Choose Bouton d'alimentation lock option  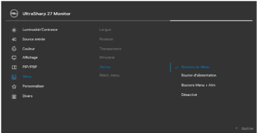pos(199,75)
